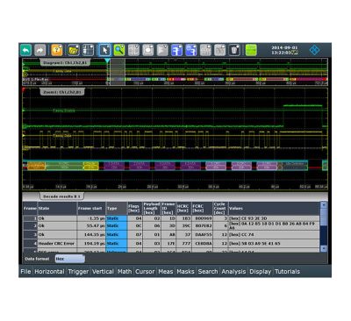Select frame 1 row number cell
This screenshot has height=321, width=351.
pos(30,218)
